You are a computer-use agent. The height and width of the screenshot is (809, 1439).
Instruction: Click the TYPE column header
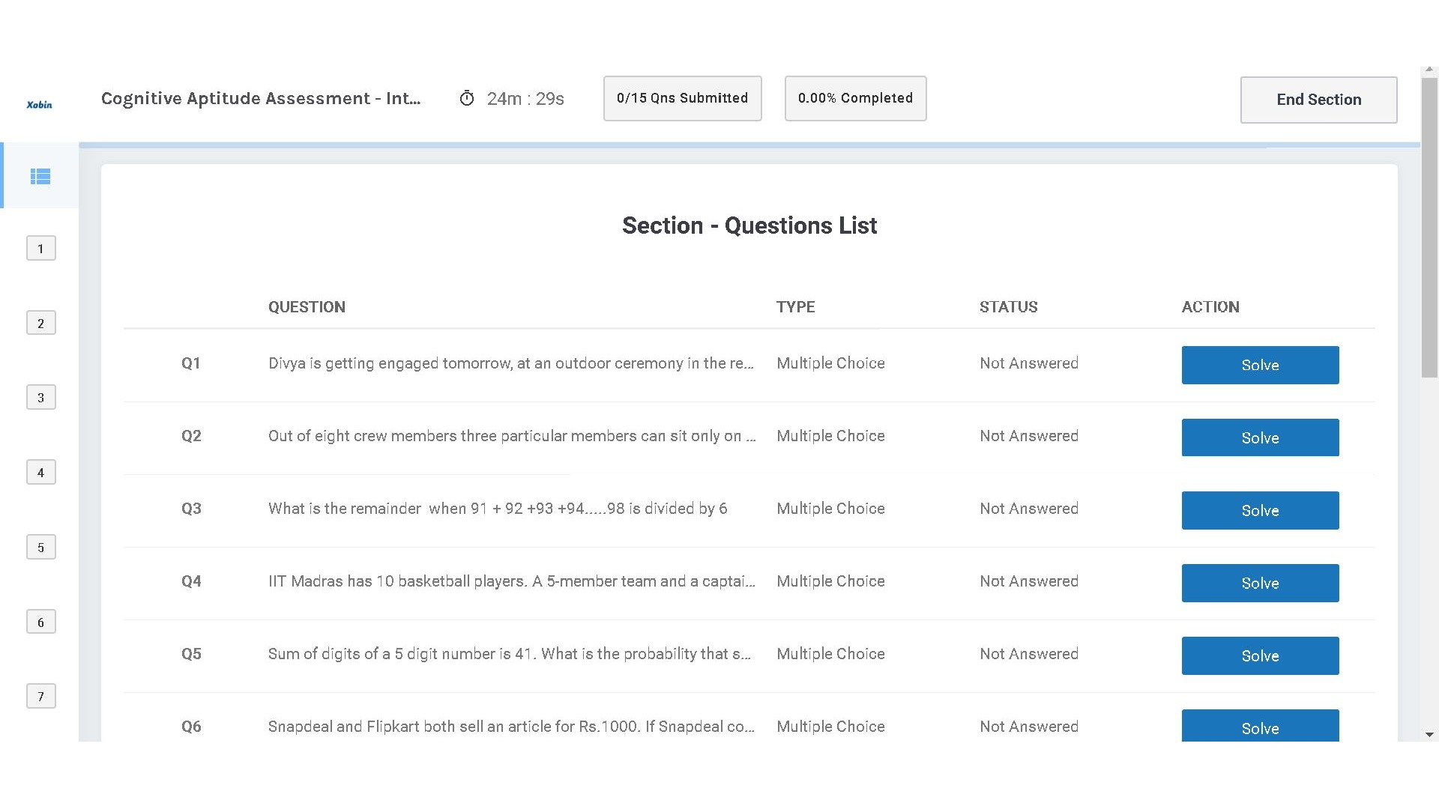tap(795, 307)
